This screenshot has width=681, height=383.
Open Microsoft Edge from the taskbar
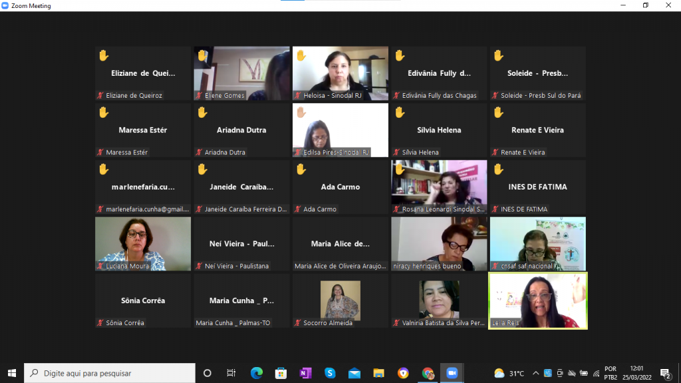coord(257,373)
